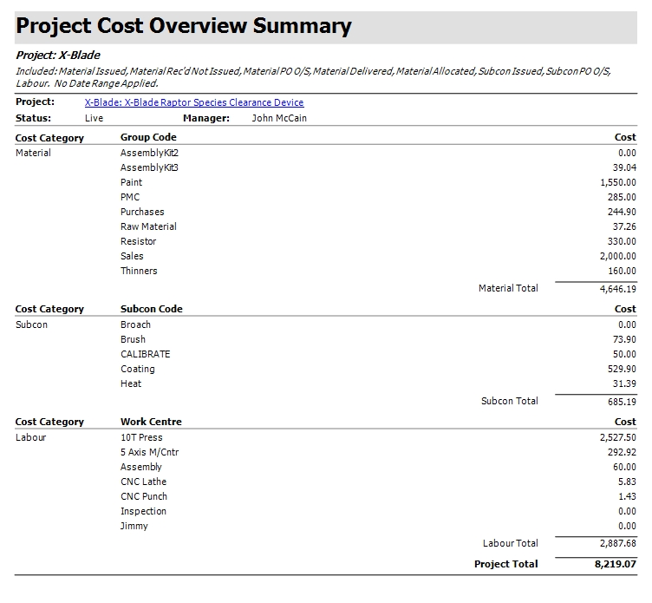Select the CNC Lathe work centre row
652x603 pixels.
144,482
